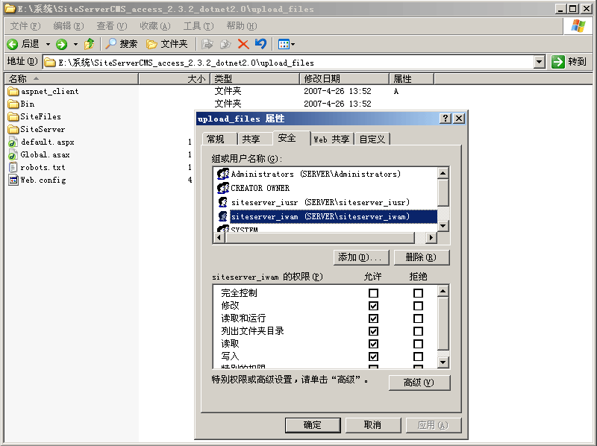Click the Back arrow icon
Screen dimensions: 597x446
click(13, 44)
